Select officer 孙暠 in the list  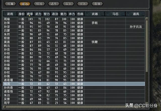point(74,76)
